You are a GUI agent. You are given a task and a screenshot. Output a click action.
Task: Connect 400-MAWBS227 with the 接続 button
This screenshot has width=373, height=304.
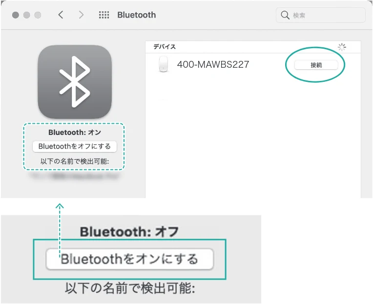pyautogui.click(x=316, y=65)
